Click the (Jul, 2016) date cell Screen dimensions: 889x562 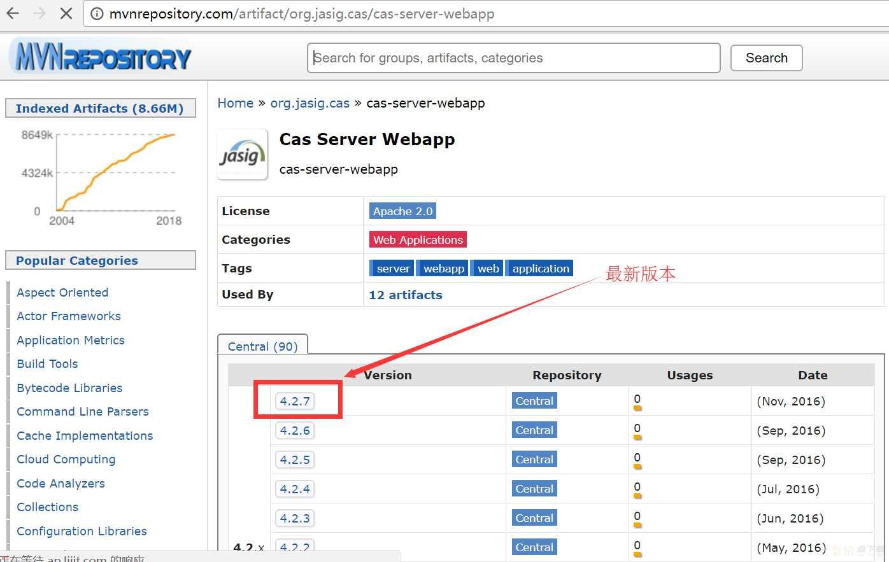point(788,489)
